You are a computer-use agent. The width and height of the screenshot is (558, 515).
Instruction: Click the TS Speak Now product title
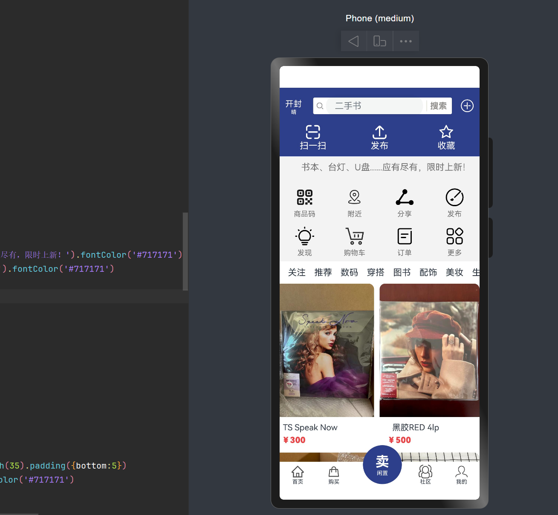point(310,427)
